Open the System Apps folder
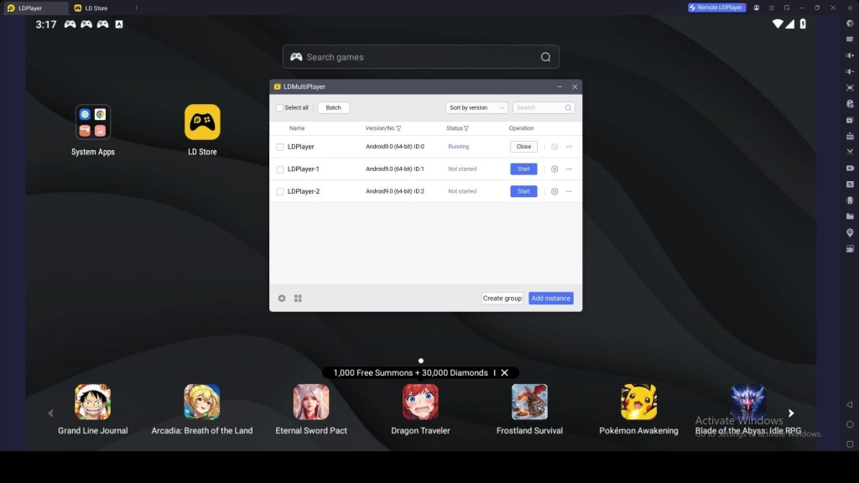This screenshot has height=483, width=859. click(93, 122)
